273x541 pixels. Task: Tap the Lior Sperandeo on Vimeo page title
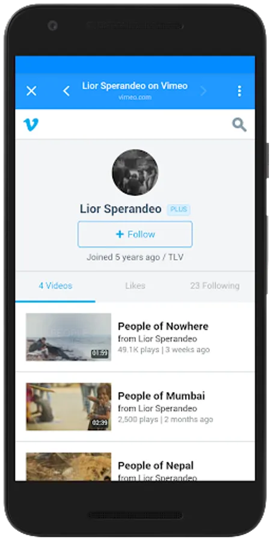pyautogui.click(x=135, y=86)
